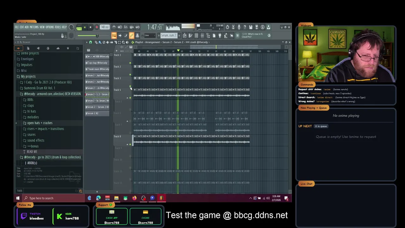Open the TOOLS menu
Screen dimensions: 405x228
pyautogui.click(x=58, y=27)
